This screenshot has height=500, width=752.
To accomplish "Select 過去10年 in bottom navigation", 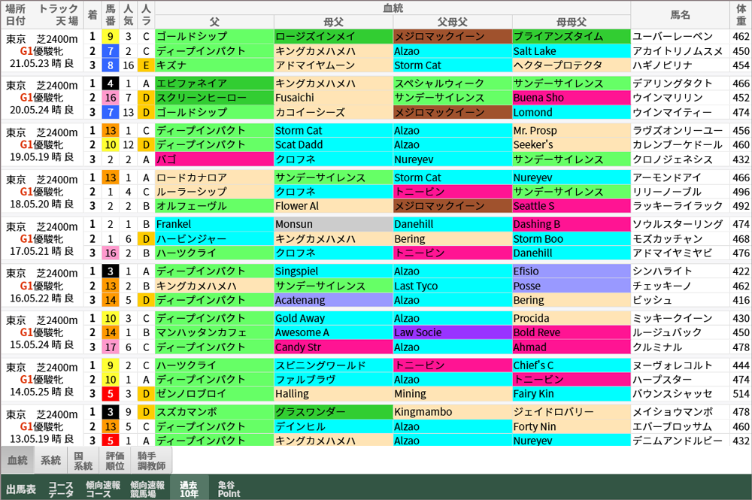I will click(189, 489).
